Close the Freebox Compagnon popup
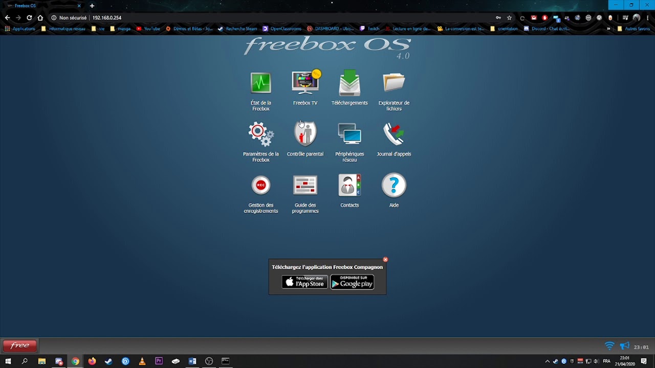655x368 pixels. tap(385, 260)
